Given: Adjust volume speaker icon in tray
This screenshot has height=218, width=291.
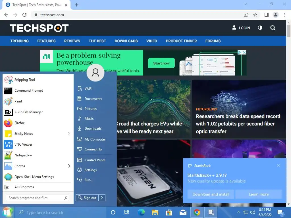Looking at the screenshot, I should (x=253, y=212).
